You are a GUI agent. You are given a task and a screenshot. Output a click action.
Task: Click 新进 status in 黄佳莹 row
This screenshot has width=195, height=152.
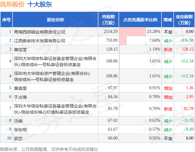click(168, 50)
